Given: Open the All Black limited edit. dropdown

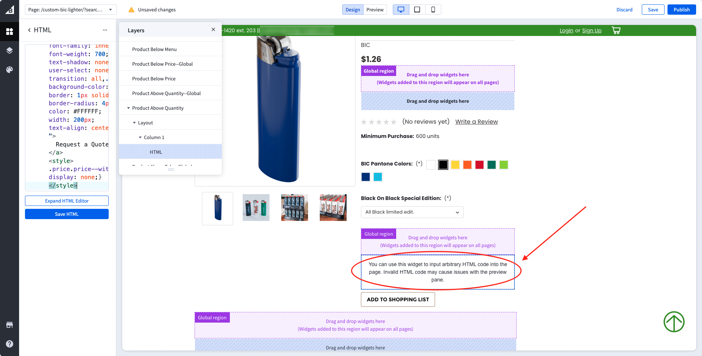Looking at the screenshot, I should pyautogui.click(x=412, y=212).
